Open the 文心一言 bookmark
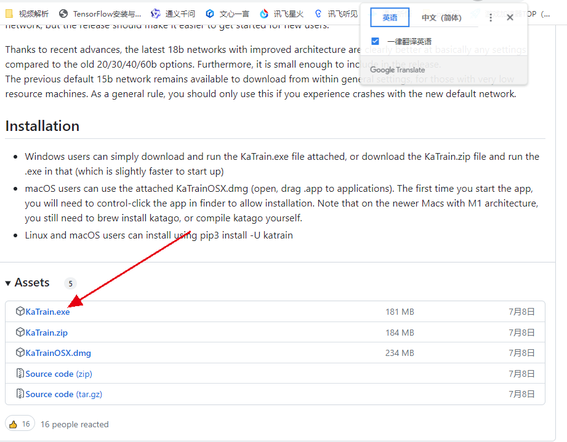The image size is (567, 442). click(227, 14)
